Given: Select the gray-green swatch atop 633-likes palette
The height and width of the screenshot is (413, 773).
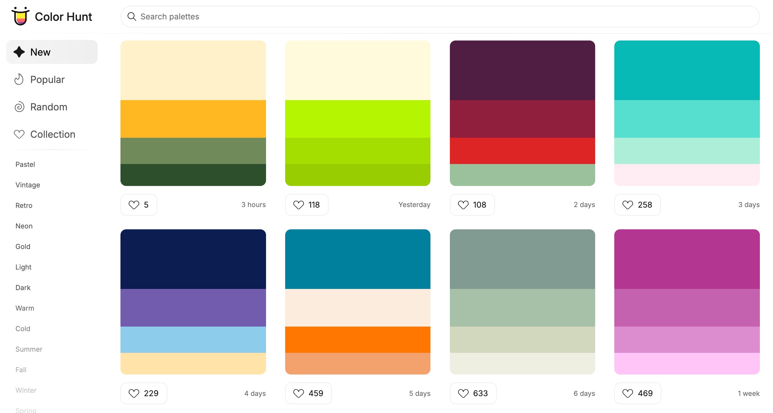Looking at the screenshot, I should pyautogui.click(x=522, y=259).
